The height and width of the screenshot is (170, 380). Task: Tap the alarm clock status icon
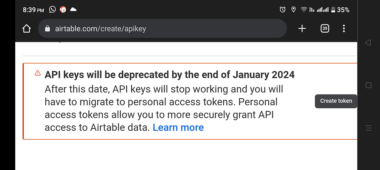pyautogui.click(x=282, y=10)
